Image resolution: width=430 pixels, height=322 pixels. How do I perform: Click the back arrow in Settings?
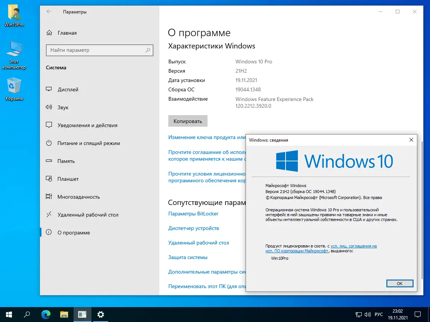tap(49, 12)
